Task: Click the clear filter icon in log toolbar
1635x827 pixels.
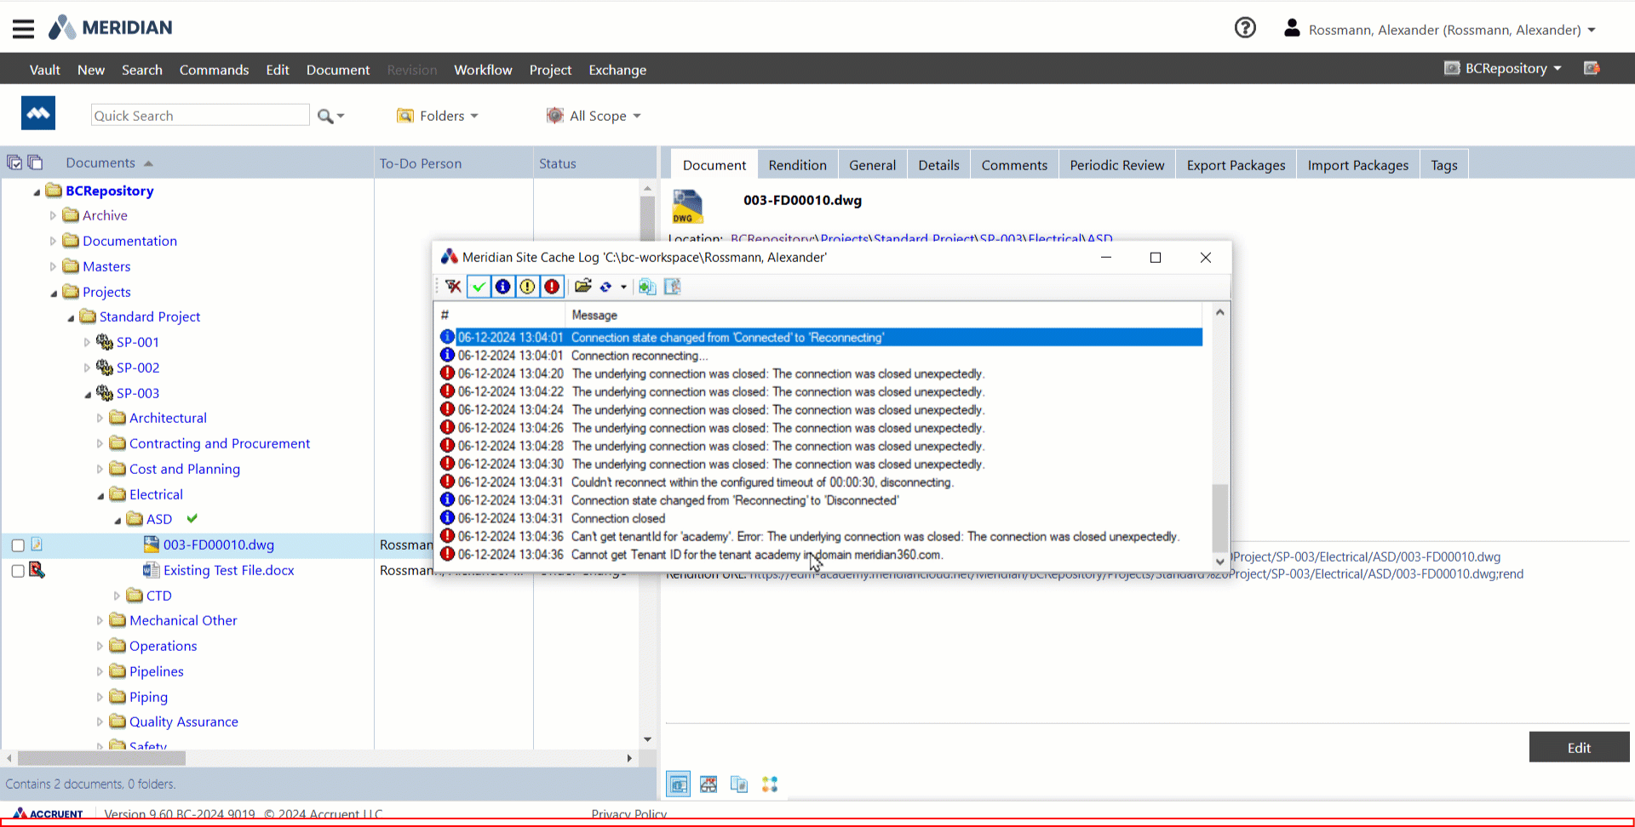Action: pyautogui.click(x=453, y=287)
